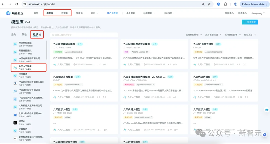Open the site information icon in the address bar
Viewport: 270px width, 144px height.
pos(25,4)
